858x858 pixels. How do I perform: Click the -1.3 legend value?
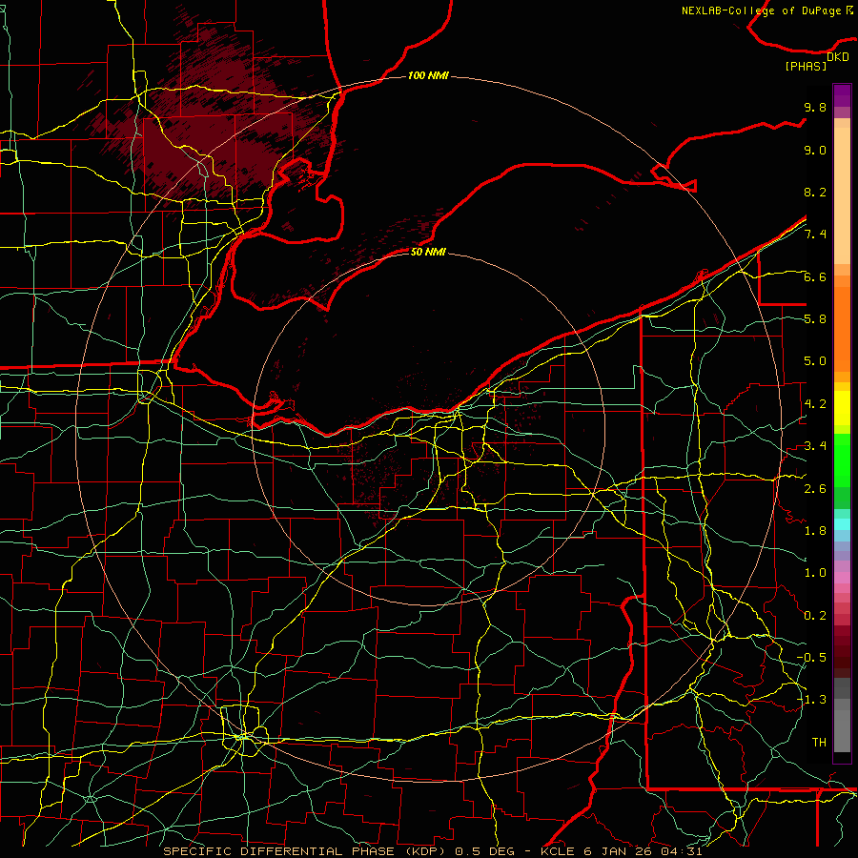811,700
